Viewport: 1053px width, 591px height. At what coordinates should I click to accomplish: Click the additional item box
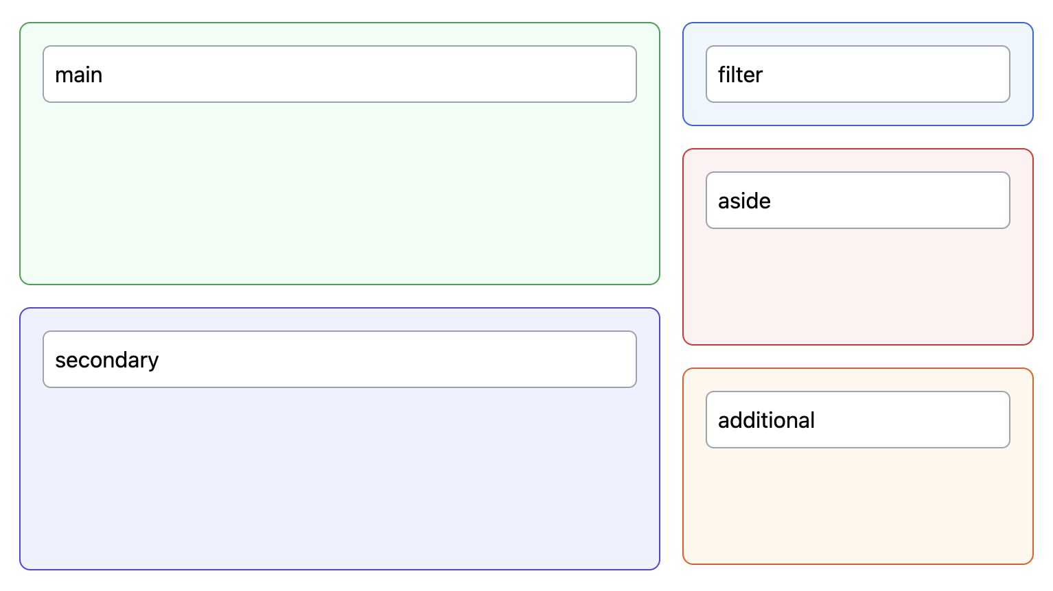point(857,420)
